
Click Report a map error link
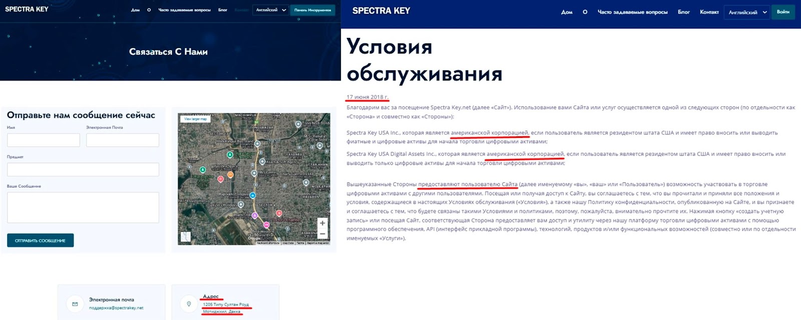click(318, 243)
